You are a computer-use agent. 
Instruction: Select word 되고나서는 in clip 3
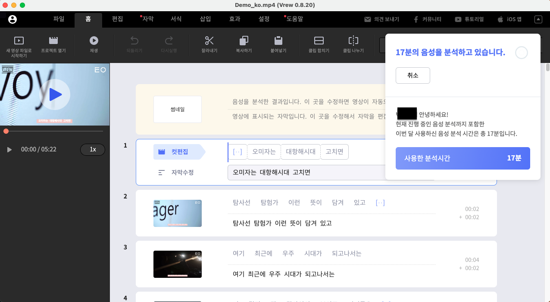347,254
